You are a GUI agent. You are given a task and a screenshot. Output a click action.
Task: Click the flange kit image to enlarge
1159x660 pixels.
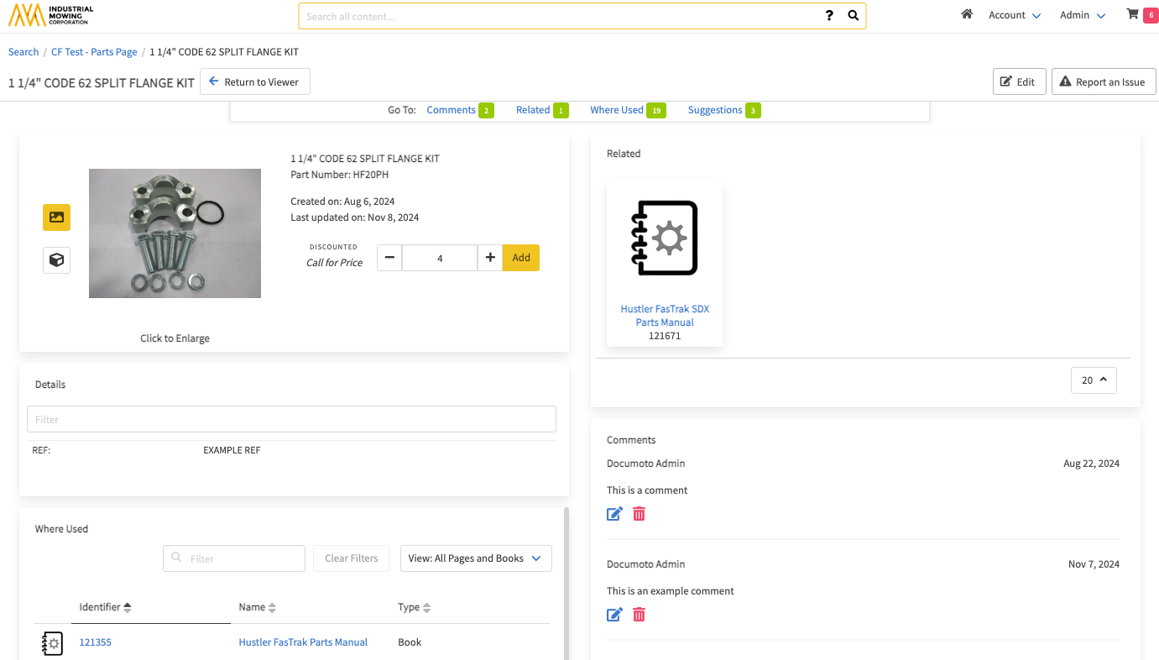tap(175, 233)
